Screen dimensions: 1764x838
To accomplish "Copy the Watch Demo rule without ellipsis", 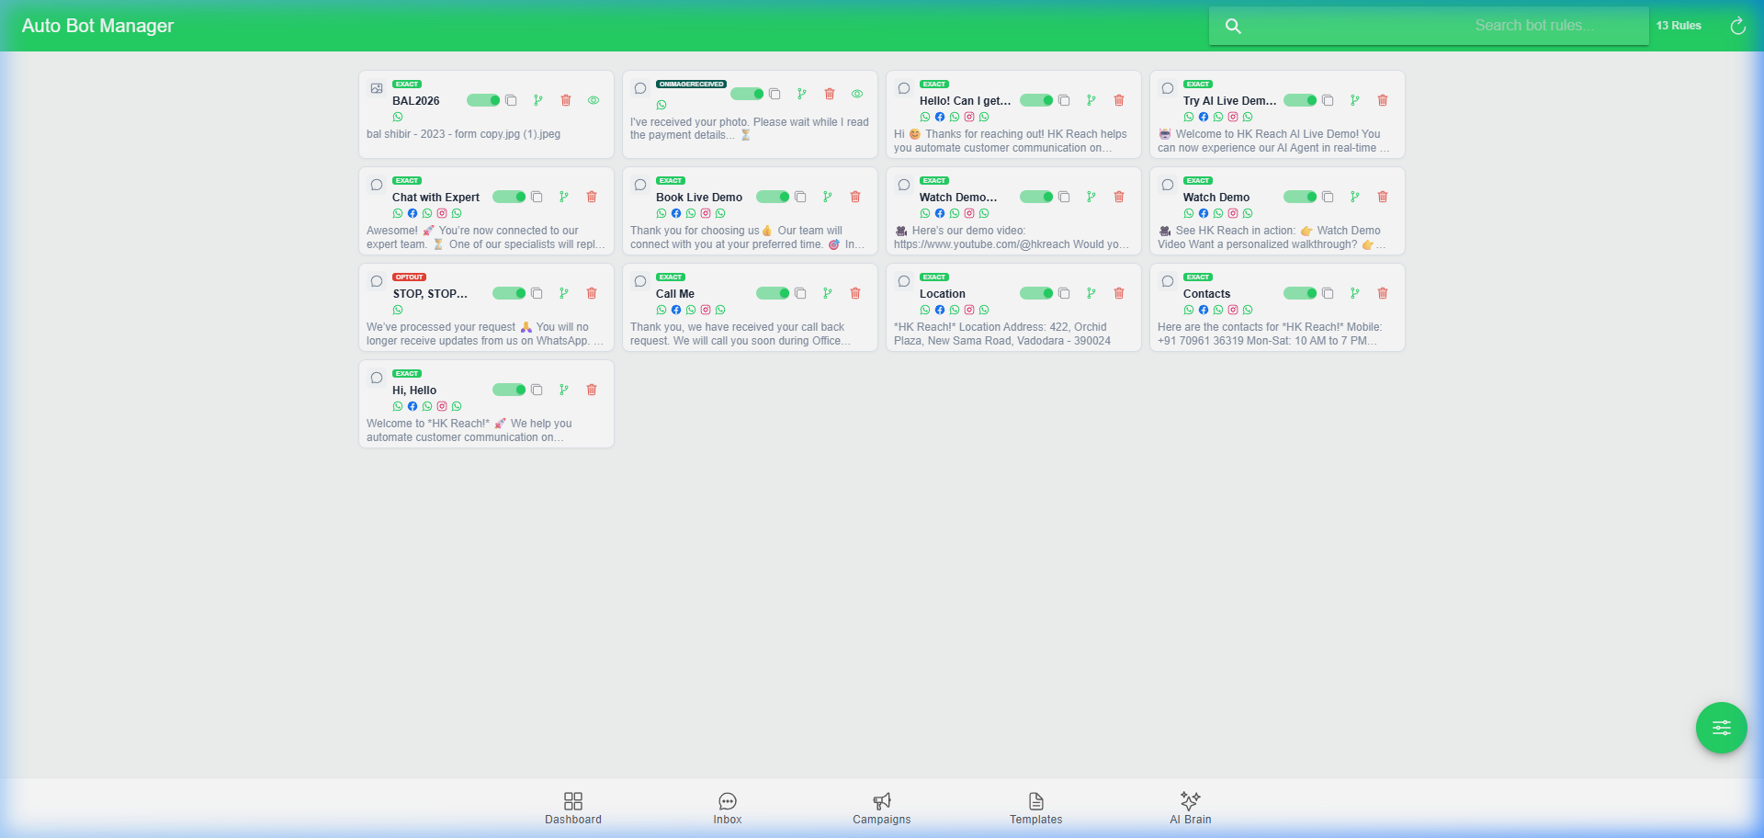I will (x=1328, y=197).
